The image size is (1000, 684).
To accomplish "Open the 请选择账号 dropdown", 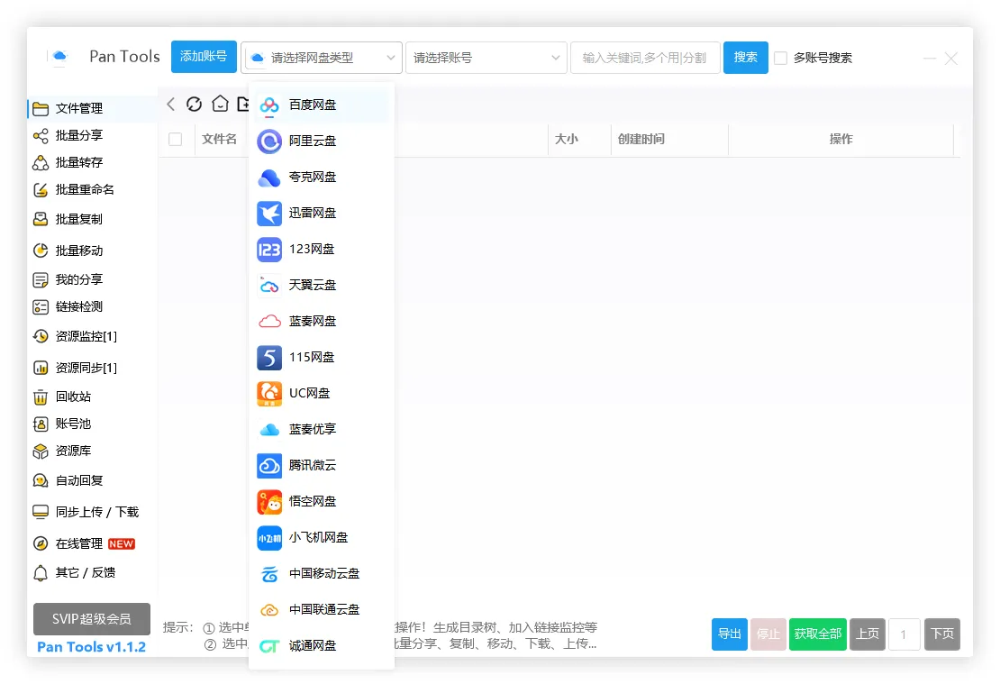I will 486,57.
